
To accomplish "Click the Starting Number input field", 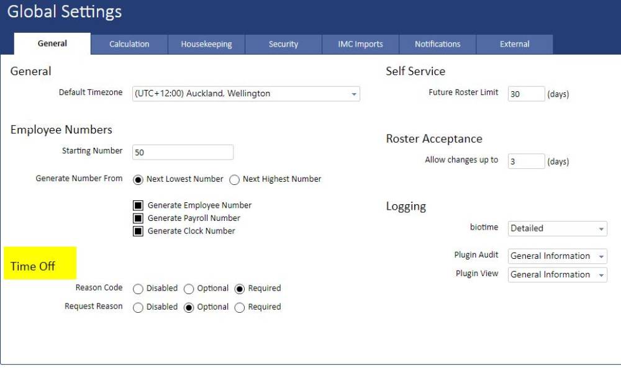I will 183,152.
